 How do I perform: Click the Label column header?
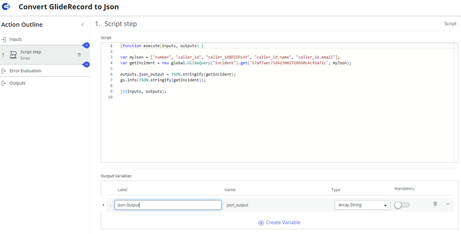122,190
